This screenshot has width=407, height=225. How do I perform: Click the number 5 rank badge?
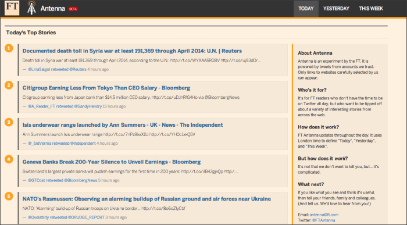9,196
